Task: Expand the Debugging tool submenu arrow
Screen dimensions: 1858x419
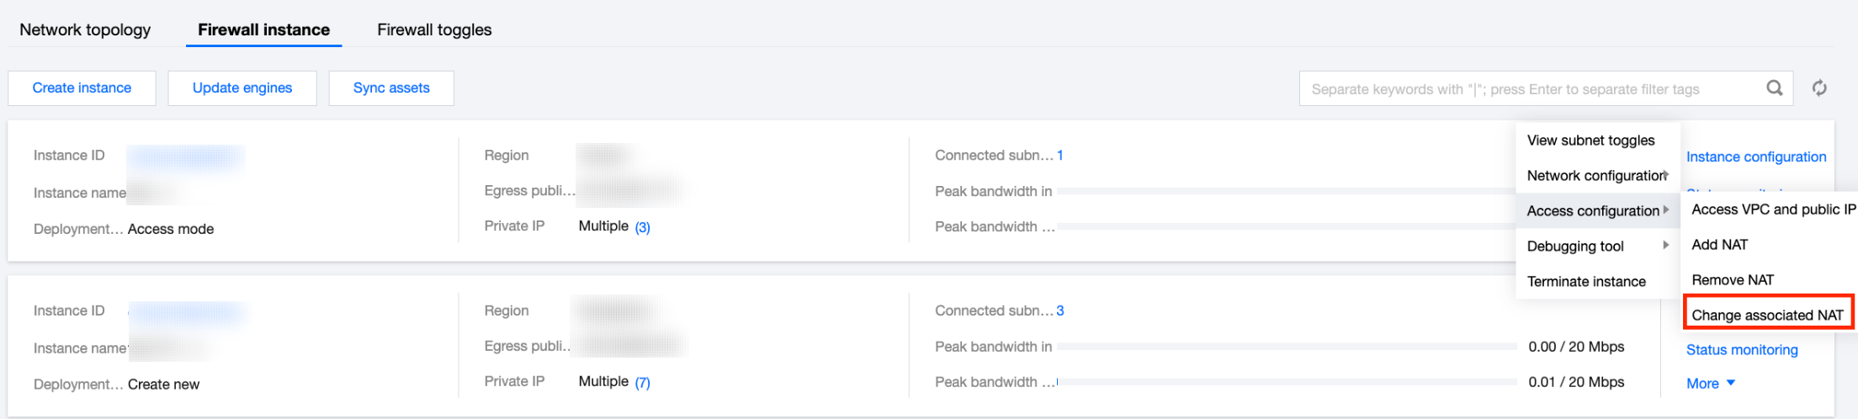Action: [x=1665, y=246]
